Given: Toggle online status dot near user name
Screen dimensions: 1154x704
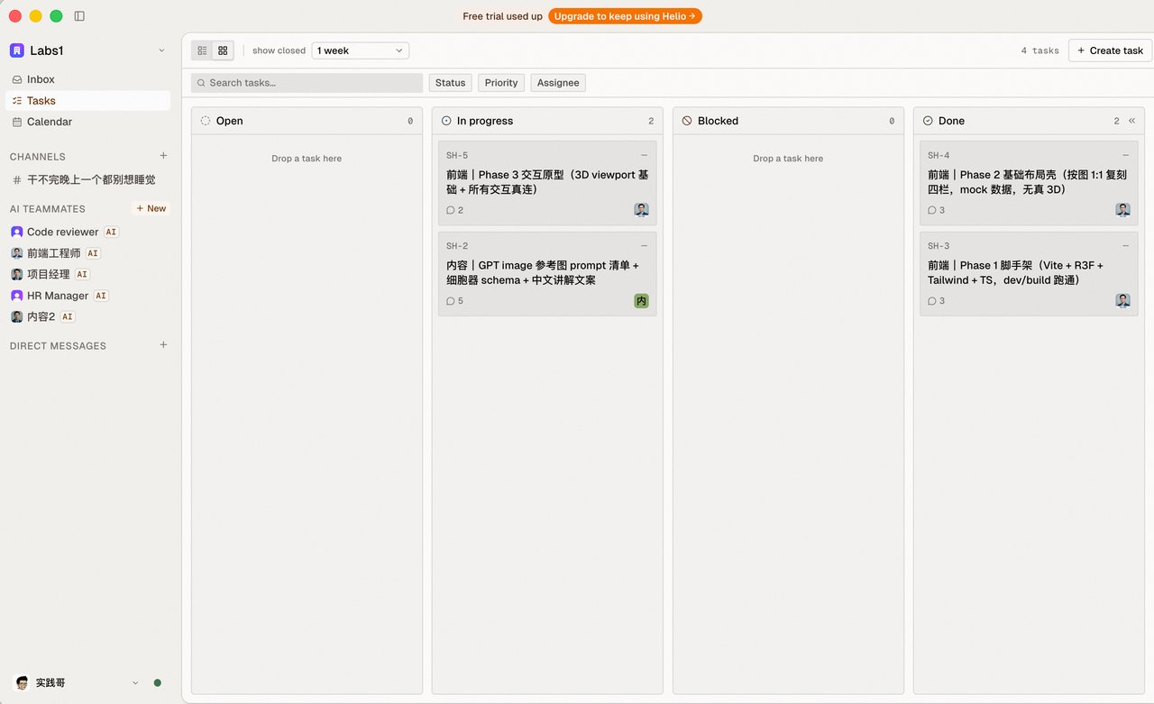Looking at the screenshot, I should pyautogui.click(x=158, y=683).
